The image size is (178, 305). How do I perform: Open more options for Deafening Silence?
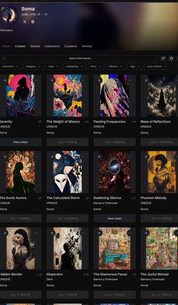tap(130, 157)
